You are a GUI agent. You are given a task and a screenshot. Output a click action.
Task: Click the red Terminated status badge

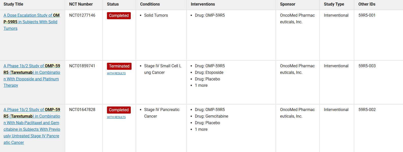click(x=119, y=66)
